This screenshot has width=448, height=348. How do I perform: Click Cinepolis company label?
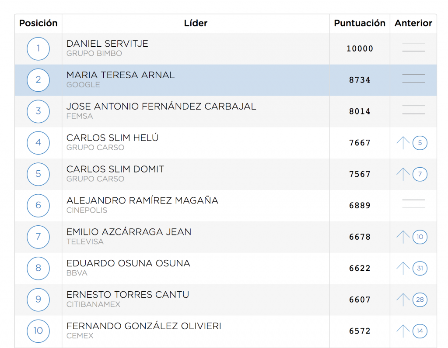point(87,210)
